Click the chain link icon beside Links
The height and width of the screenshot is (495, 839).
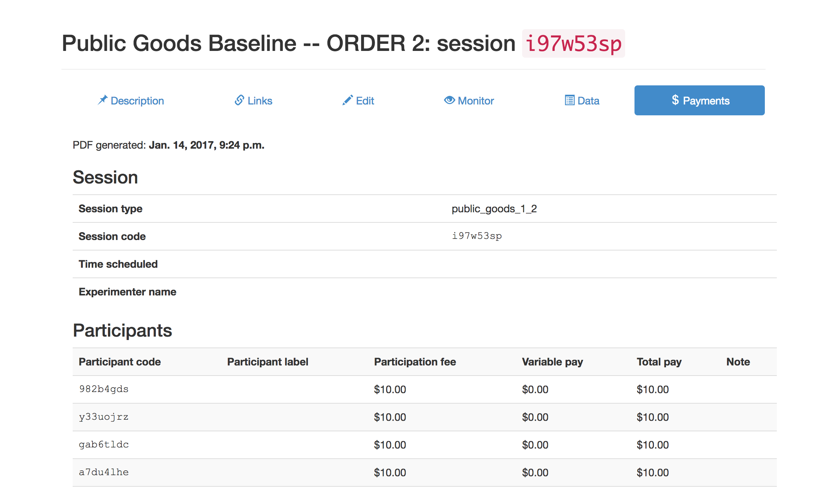[x=239, y=100]
